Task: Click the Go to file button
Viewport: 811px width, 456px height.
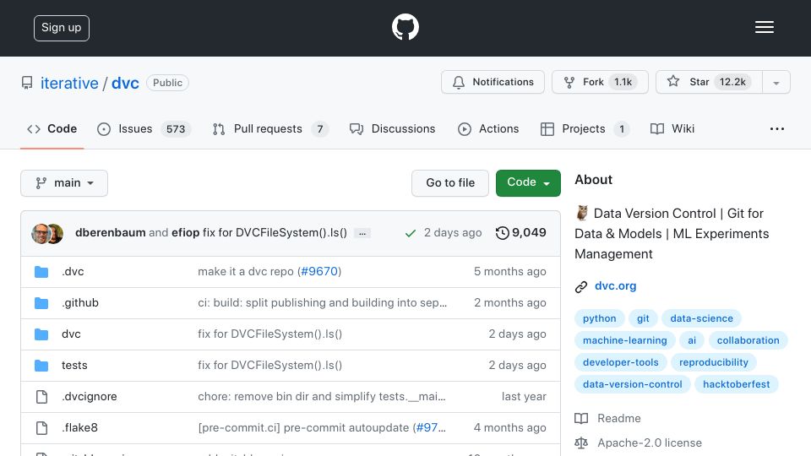Action: [450, 183]
